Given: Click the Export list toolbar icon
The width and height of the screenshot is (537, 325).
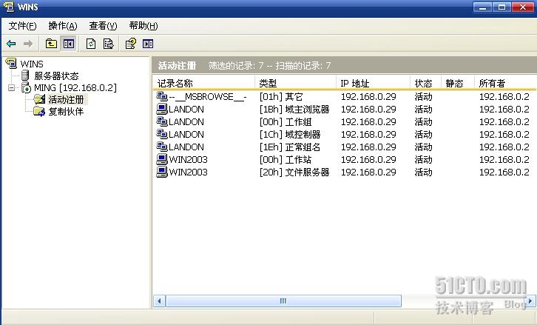Looking at the screenshot, I should (x=108, y=44).
